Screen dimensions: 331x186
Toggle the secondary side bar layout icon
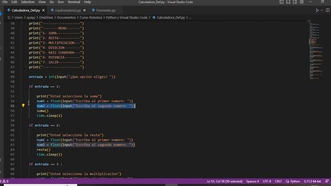tap(295, 2)
